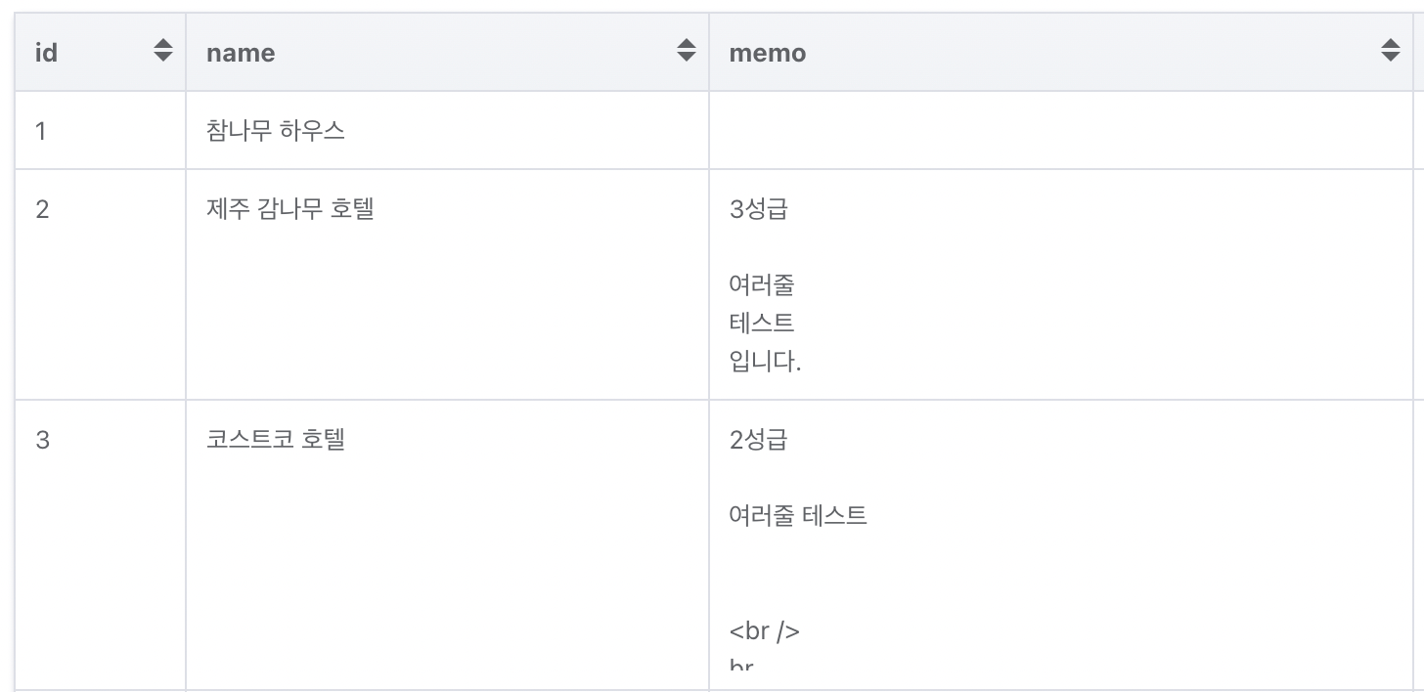Click the empty memo cell of row 1
The image size is (1424, 692).
click(x=1061, y=130)
